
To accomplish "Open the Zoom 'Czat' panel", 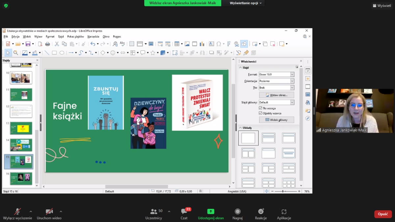I will [x=184, y=214].
